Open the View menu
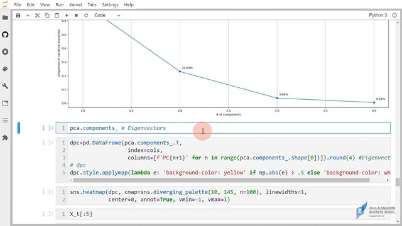This screenshot has width=402, height=226. tap(45, 4)
